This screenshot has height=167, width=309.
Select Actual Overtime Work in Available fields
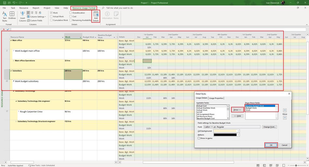[x=206, y=108]
